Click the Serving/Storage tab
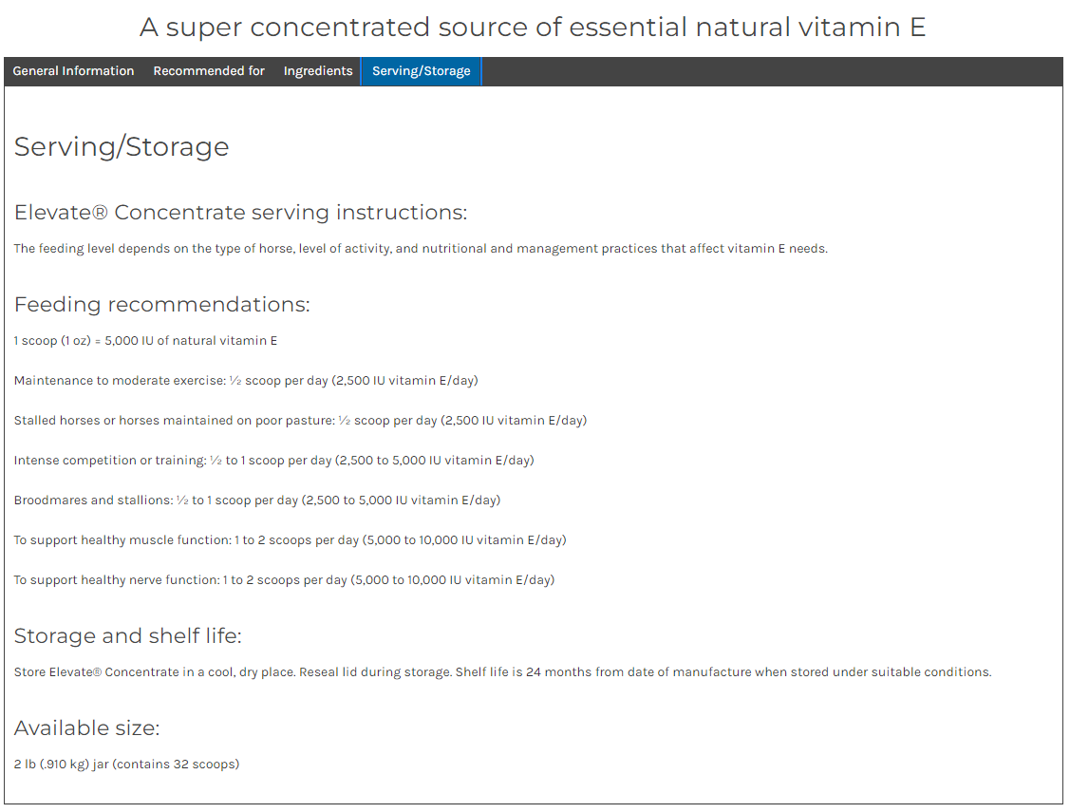Viewport: 1070px width, 812px height. [421, 71]
